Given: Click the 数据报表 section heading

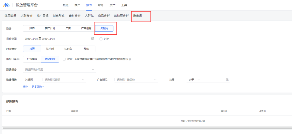Looking at the screenshot, I should click(x=12, y=102).
